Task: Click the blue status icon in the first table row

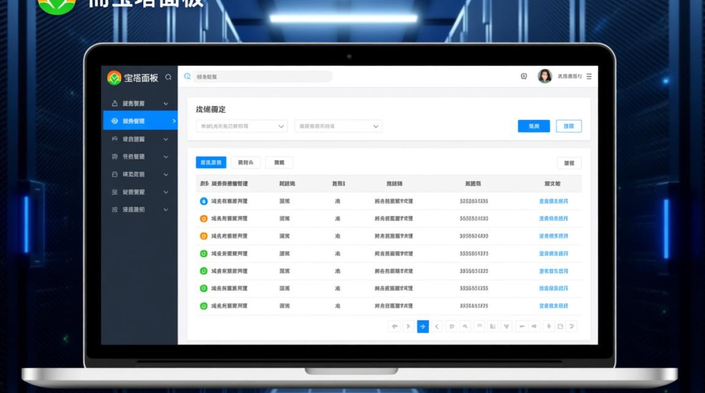Action: [204, 201]
